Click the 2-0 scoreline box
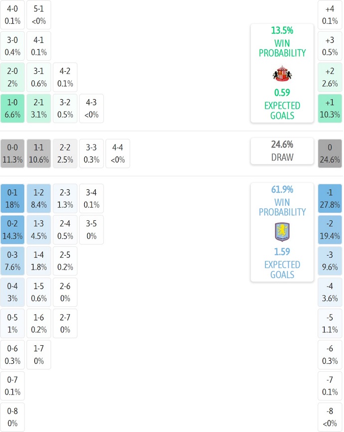The image size is (344, 432). point(12,77)
